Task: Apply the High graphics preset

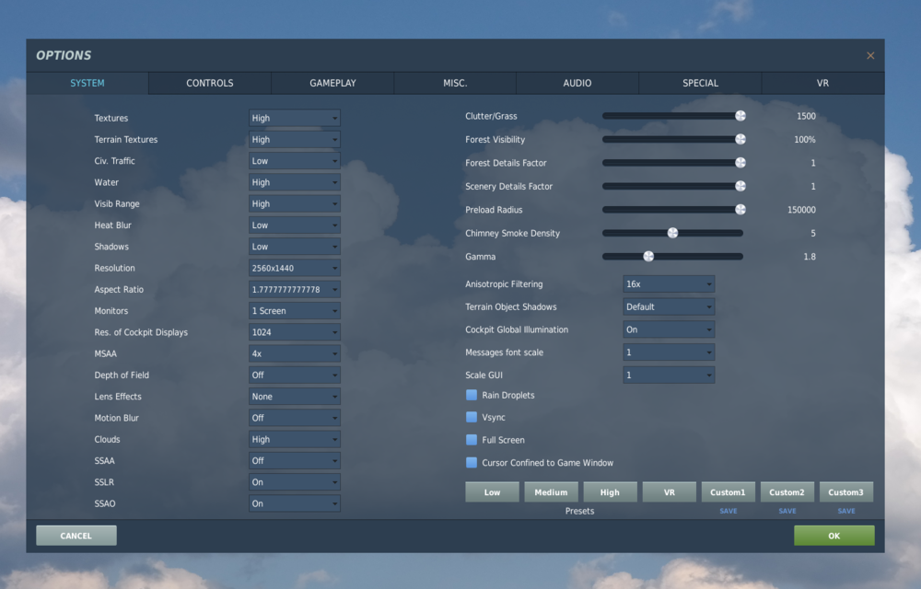Action: [x=610, y=491]
